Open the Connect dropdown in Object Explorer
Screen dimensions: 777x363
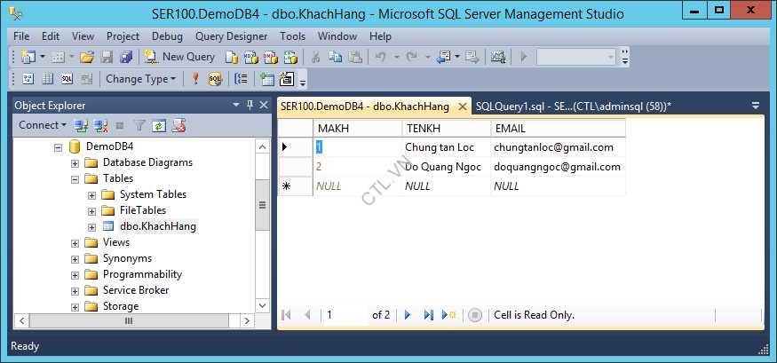click(43, 126)
